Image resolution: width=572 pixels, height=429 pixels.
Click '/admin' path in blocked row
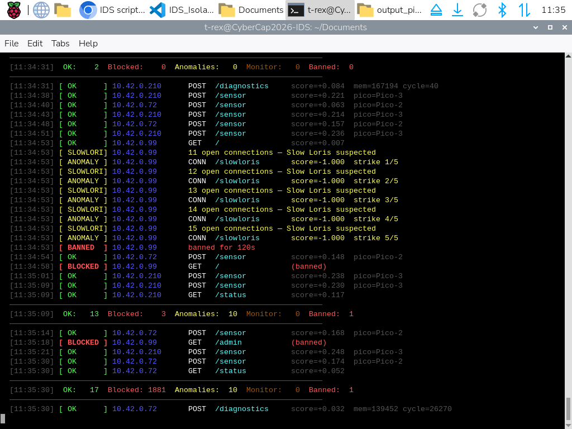point(228,342)
